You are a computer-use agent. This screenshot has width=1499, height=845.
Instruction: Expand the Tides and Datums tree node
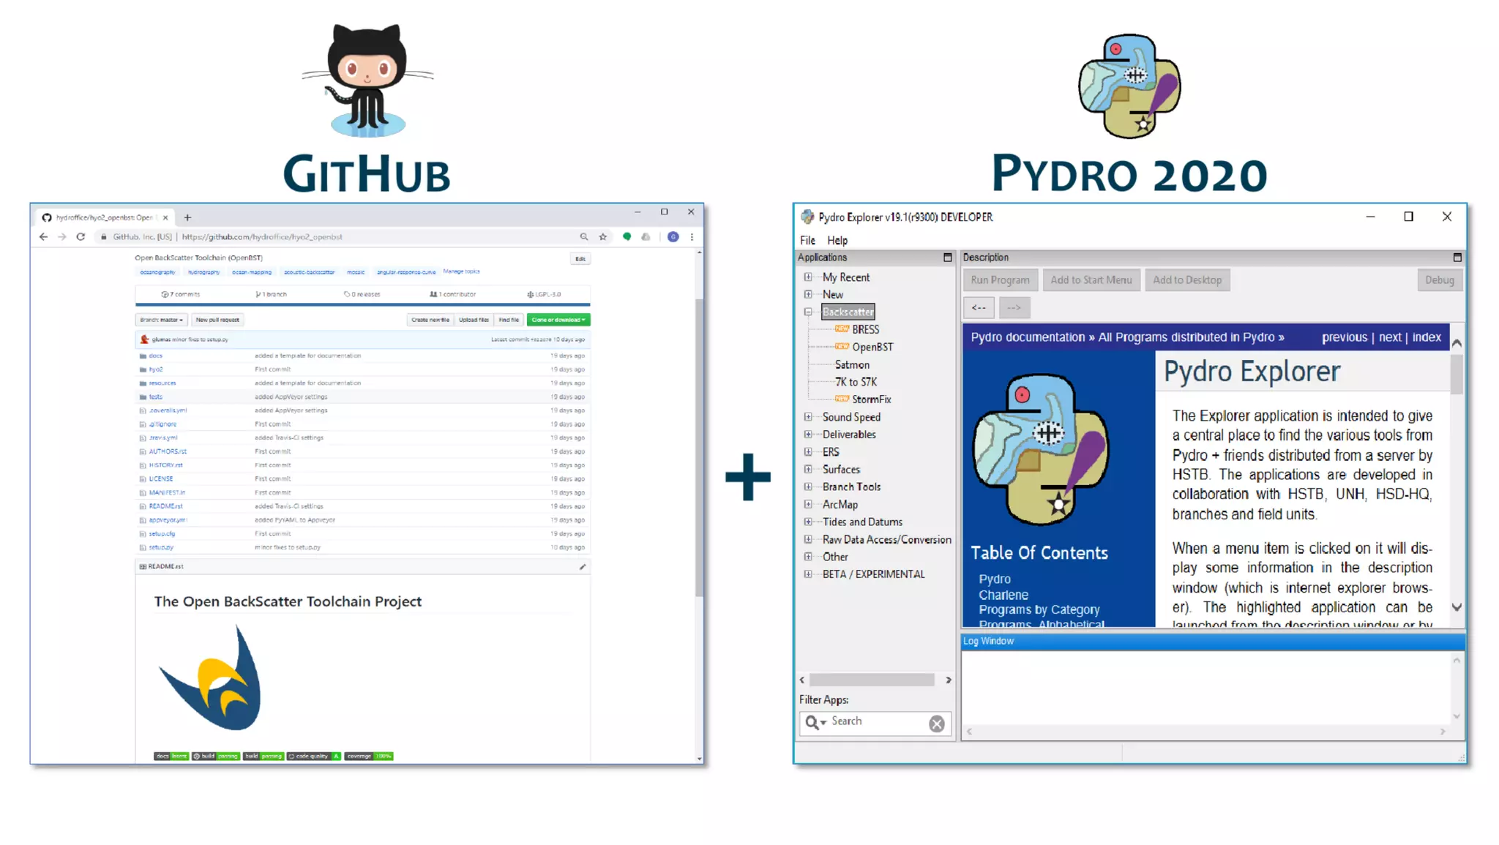click(808, 522)
